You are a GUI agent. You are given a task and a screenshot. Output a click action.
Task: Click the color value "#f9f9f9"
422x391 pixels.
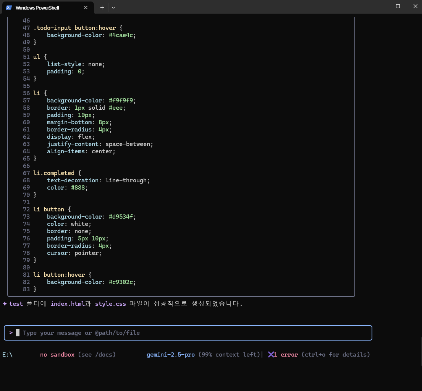(121, 101)
